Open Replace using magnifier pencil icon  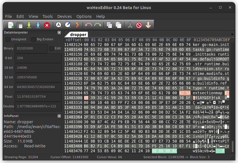pyautogui.click(x=68, y=25)
